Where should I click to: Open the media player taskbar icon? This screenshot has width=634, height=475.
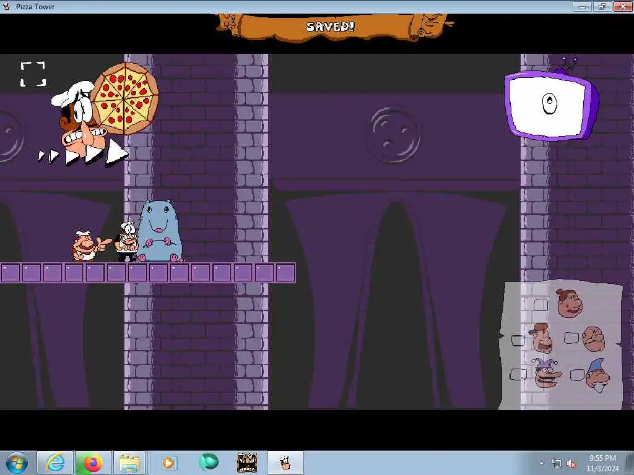pos(168,463)
